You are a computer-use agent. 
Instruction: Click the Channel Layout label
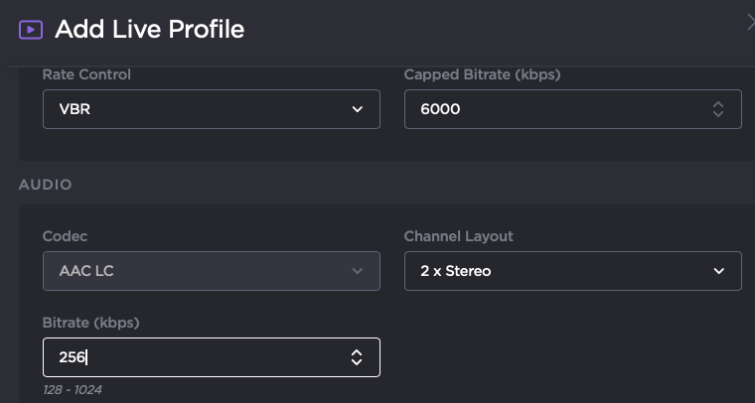pyautogui.click(x=458, y=236)
